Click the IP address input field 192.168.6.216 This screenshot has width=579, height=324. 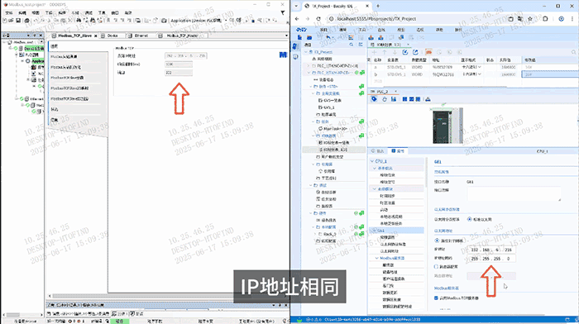(492, 250)
